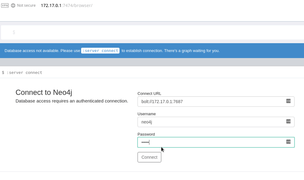Click the globe site-info icon
Screen dimensions: 304x180
(13, 5)
